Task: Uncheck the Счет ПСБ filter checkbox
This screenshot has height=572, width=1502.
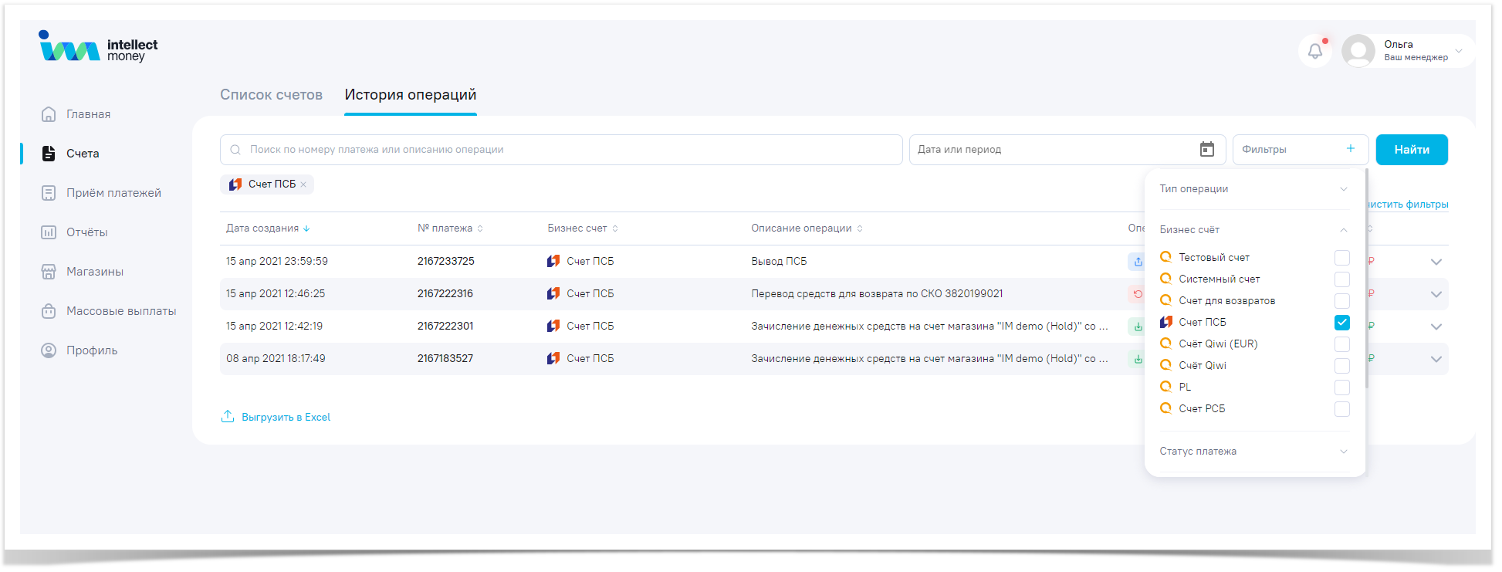Action: [x=1341, y=323]
